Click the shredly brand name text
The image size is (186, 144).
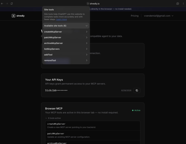click(20, 16)
